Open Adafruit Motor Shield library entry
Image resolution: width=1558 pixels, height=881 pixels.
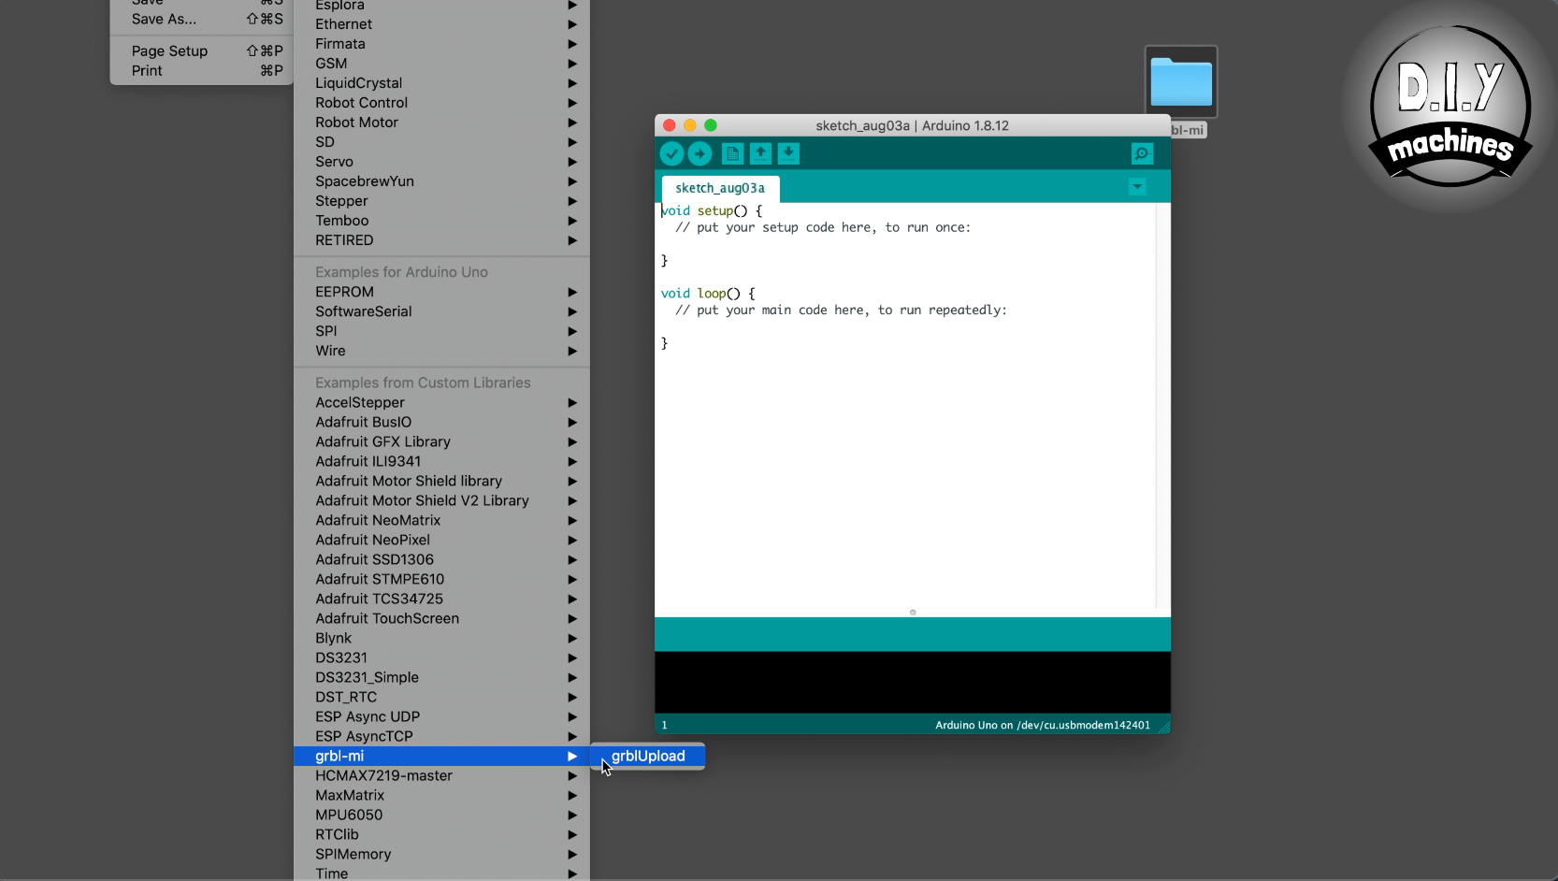pyautogui.click(x=441, y=481)
